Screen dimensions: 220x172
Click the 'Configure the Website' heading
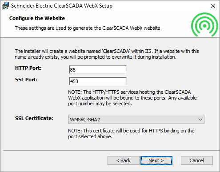coord(37,18)
